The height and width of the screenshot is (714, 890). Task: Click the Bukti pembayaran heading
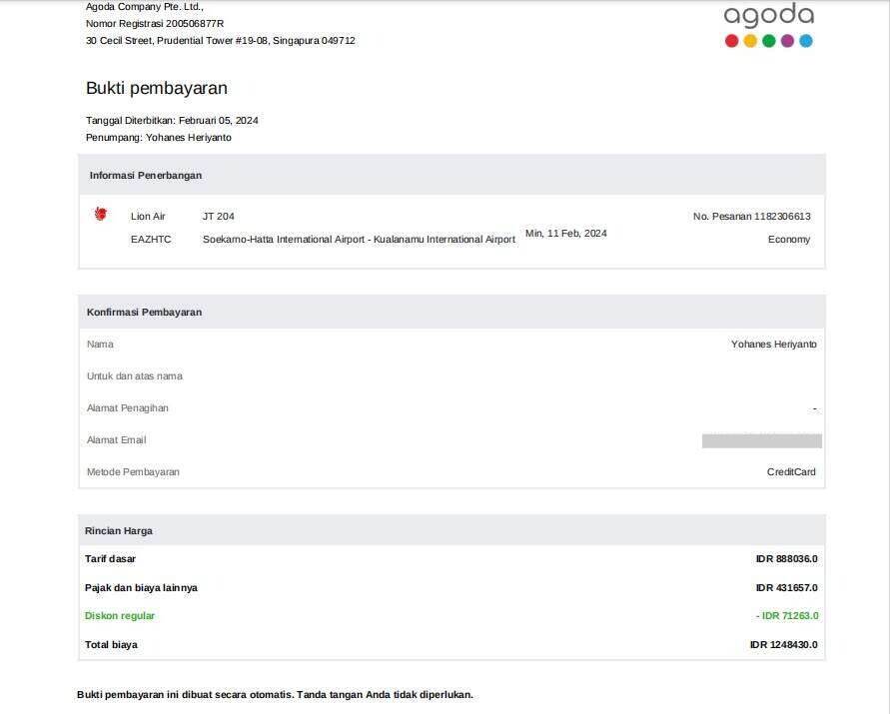(x=157, y=88)
